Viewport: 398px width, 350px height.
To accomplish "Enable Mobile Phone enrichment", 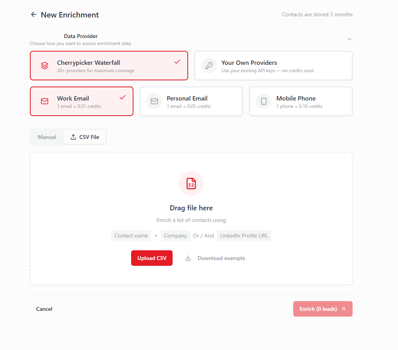I will tap(301, 101).
